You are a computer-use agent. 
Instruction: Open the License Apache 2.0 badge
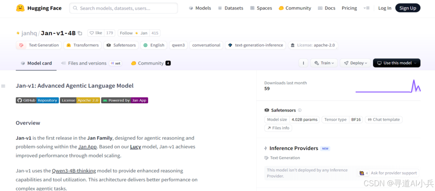[80, 100]
